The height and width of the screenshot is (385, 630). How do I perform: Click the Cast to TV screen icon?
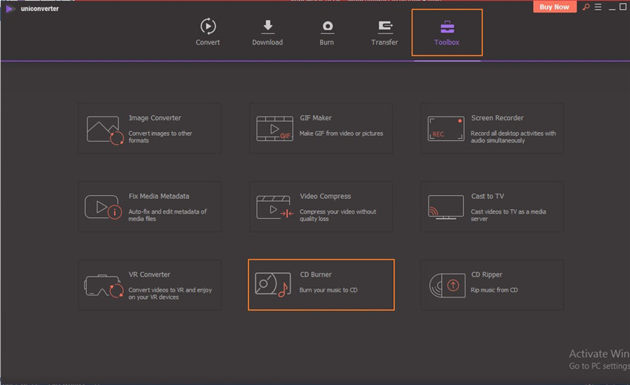446,207
